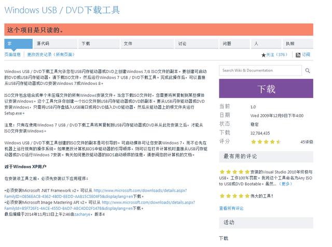
Task: Click the star rating under 评分
Action: click(266, 142)
